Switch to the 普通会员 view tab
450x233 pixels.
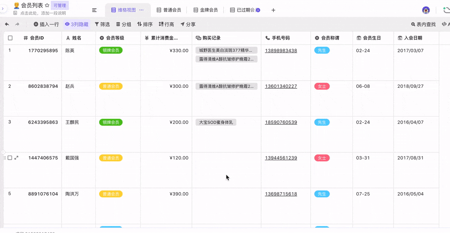tap(169, 10)
